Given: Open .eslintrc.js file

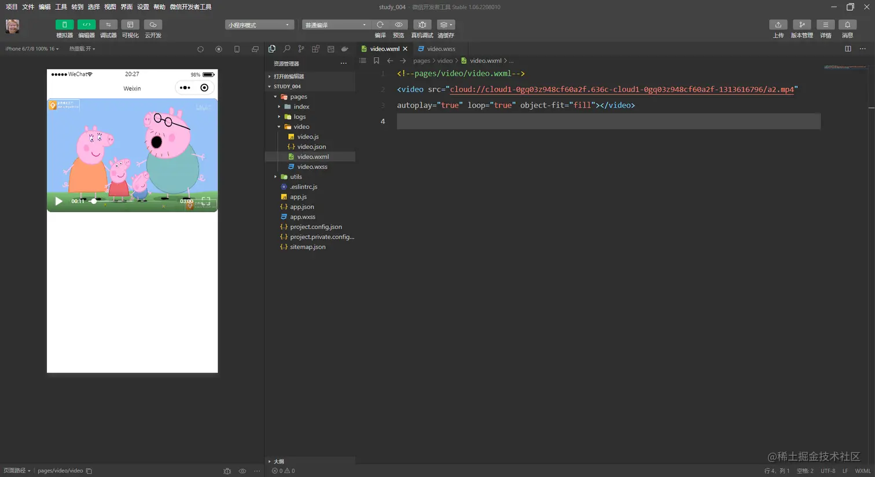Looking at the screenshot, I should (310, 187).
